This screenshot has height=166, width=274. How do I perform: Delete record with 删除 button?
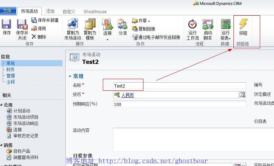[x=39, y=37]
